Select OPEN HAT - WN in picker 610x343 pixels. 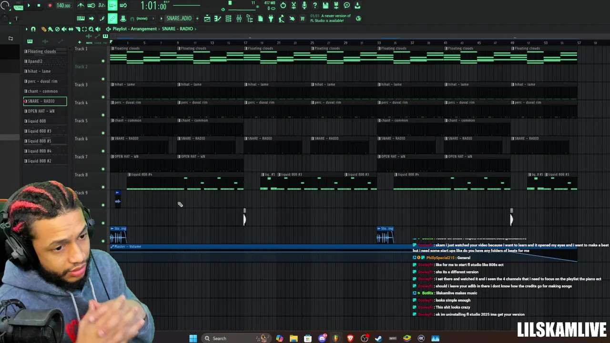(45, 111)
